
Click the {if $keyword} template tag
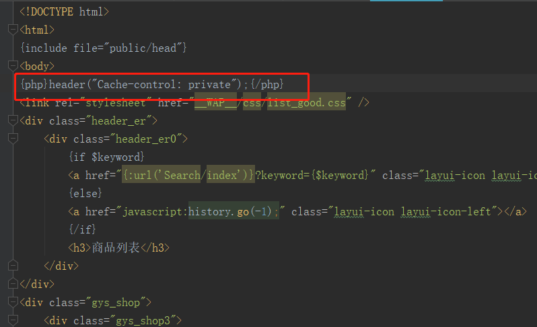[x=106, y=157]
